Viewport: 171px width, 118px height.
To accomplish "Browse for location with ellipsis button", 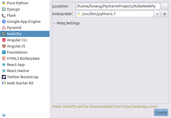I will (x=165, y=6).
